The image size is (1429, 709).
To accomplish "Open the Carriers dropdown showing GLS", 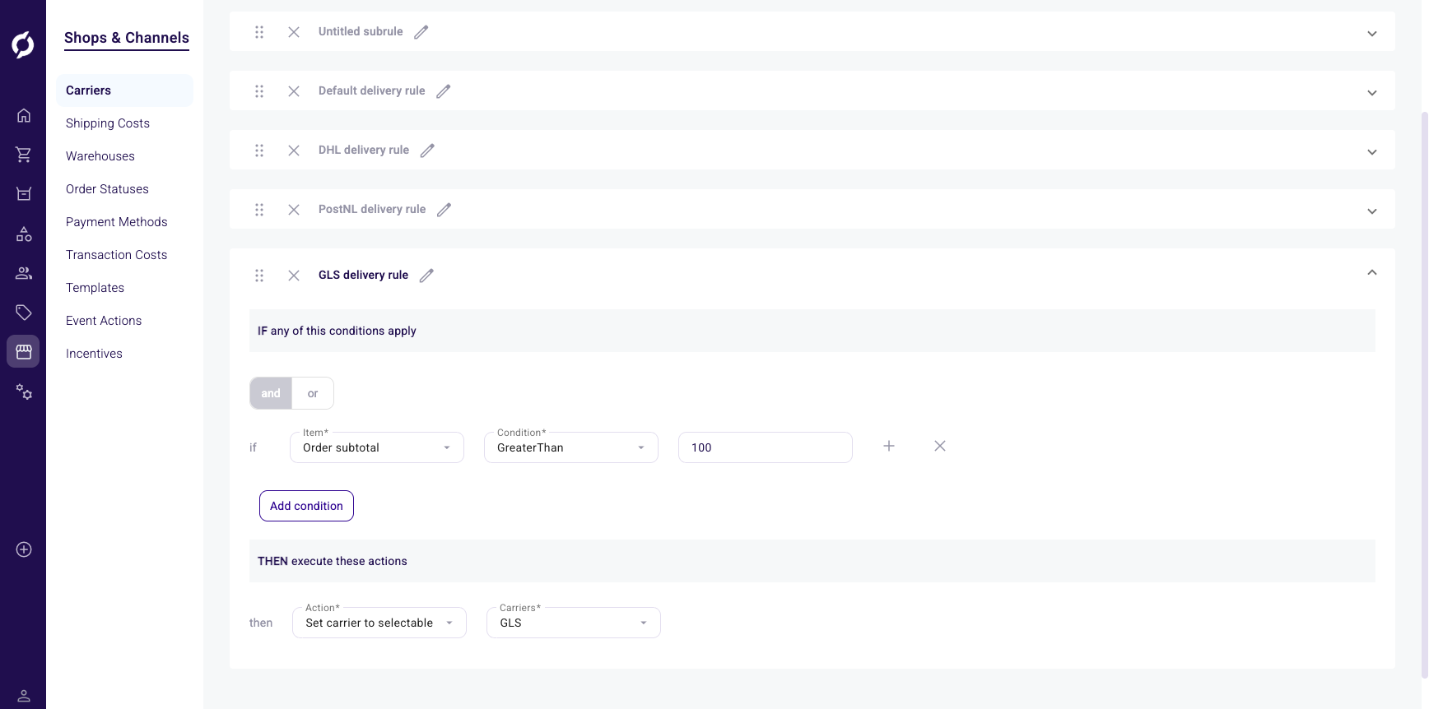I will tap(574, 623).
